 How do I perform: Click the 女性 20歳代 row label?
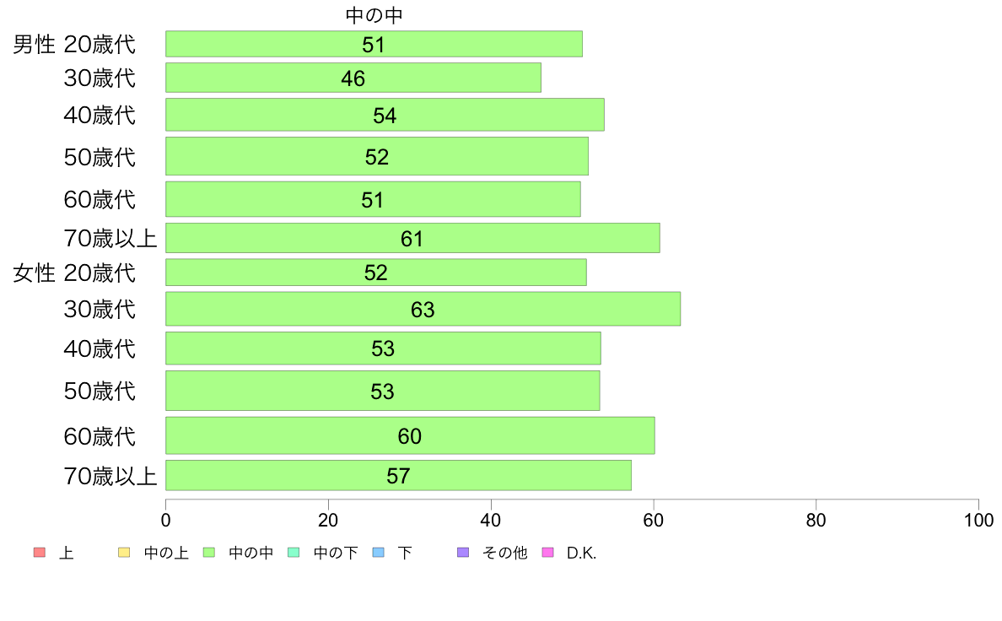tap(74, 273)
